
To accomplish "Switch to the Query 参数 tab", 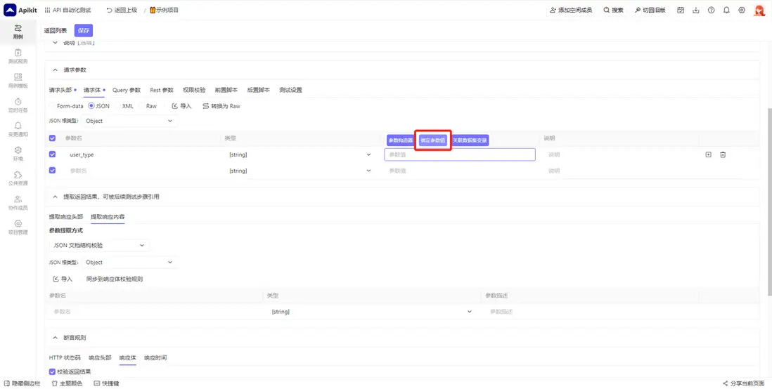I will (x=127, y=90).
